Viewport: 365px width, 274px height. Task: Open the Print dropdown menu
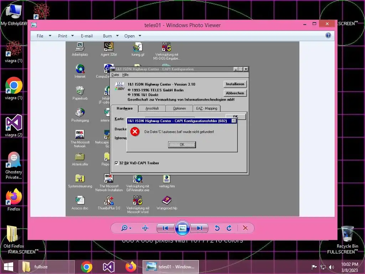tap(66, 36)
